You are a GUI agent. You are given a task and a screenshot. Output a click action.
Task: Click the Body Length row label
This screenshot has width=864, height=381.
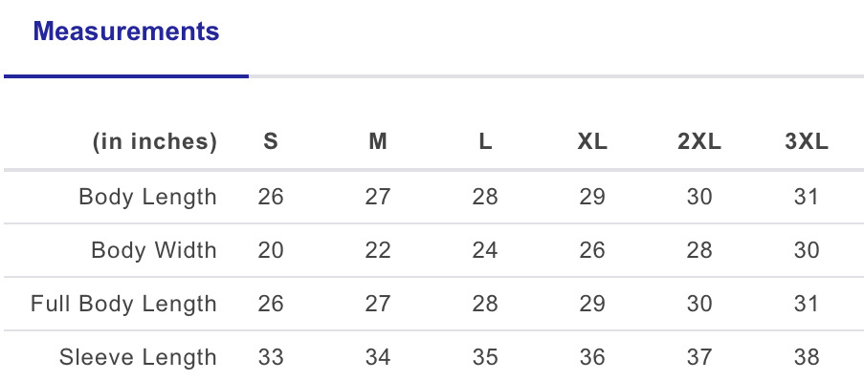pyautogui.click(x=147, y=198)
